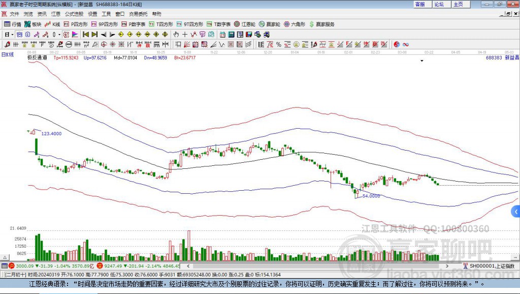This screenshot has width=520, height=294.
Task: Open the 板块 sector view
Action: (x=32, y=24)
